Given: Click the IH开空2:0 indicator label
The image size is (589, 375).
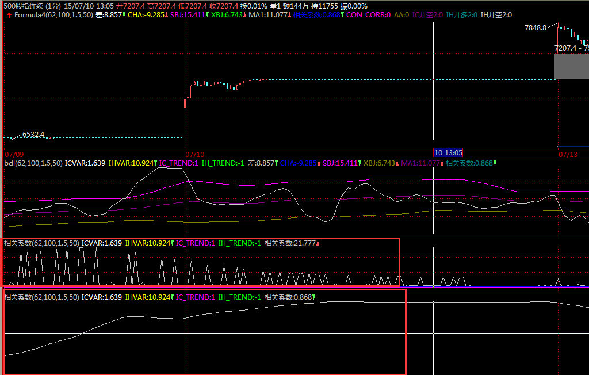Looking at the screenshot, I should [x=496, y=15].
